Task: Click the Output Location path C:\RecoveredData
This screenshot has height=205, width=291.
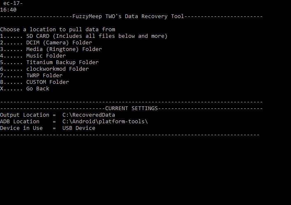Action: (x=89, y=115)
